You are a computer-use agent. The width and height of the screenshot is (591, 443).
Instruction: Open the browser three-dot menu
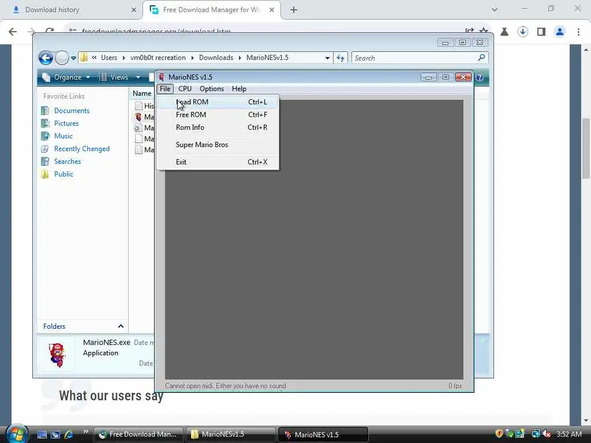point(578,32)
